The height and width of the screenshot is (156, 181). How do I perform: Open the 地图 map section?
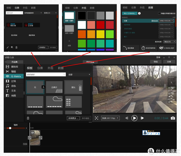tap(14, 95)
